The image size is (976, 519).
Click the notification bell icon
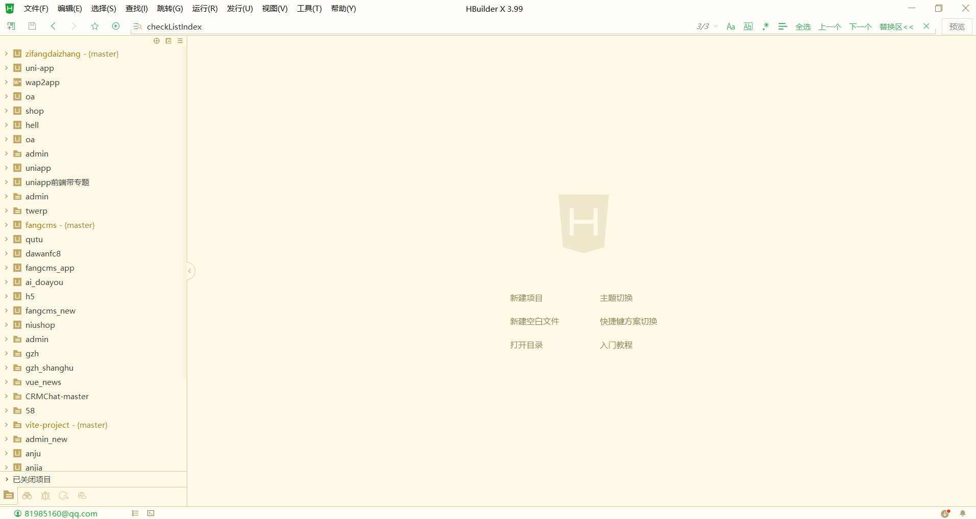[x=963, y=513]
